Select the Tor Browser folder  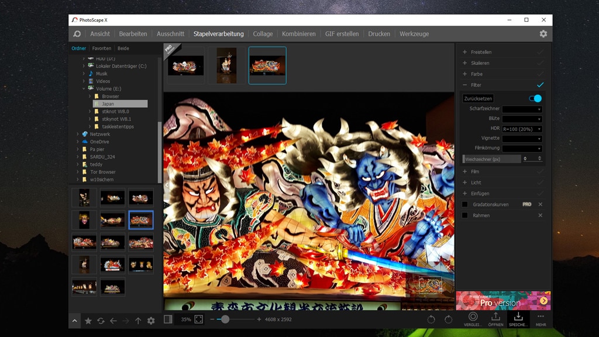[103, 172]
